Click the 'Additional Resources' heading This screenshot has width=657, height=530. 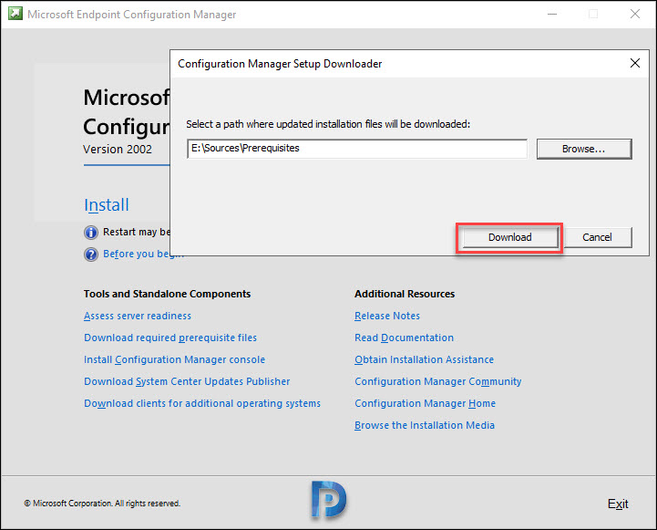click(405, 294)
